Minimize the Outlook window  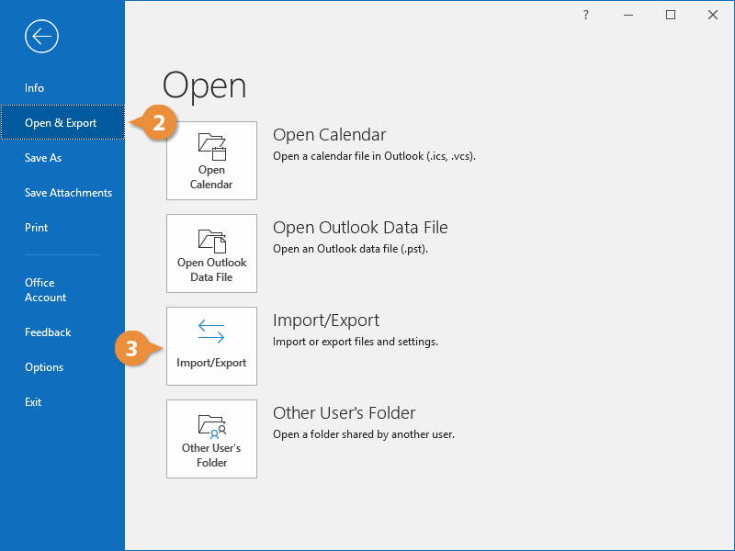pyautogui.click(x=628, y=15)
